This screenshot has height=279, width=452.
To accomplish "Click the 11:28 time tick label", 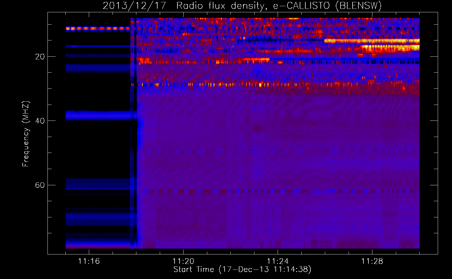I will pos(372,261).
